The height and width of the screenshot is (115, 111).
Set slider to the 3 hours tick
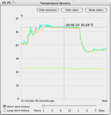[x=52, y=110]
